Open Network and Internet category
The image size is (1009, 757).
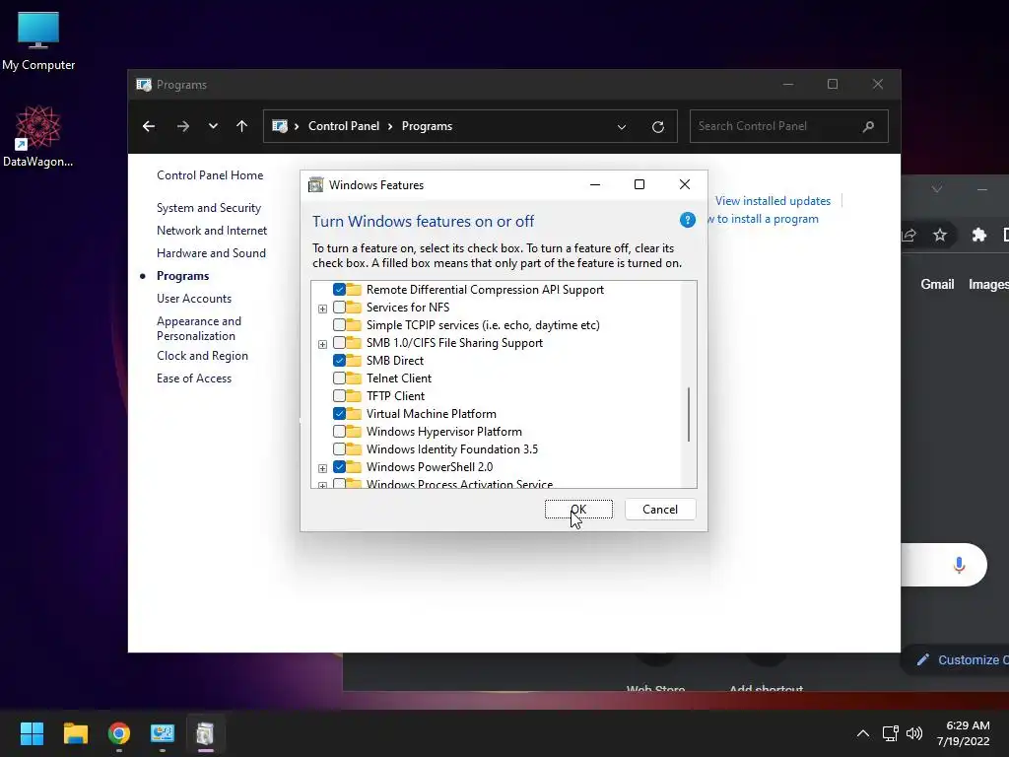pyautogui.click(x=212, y=231)
